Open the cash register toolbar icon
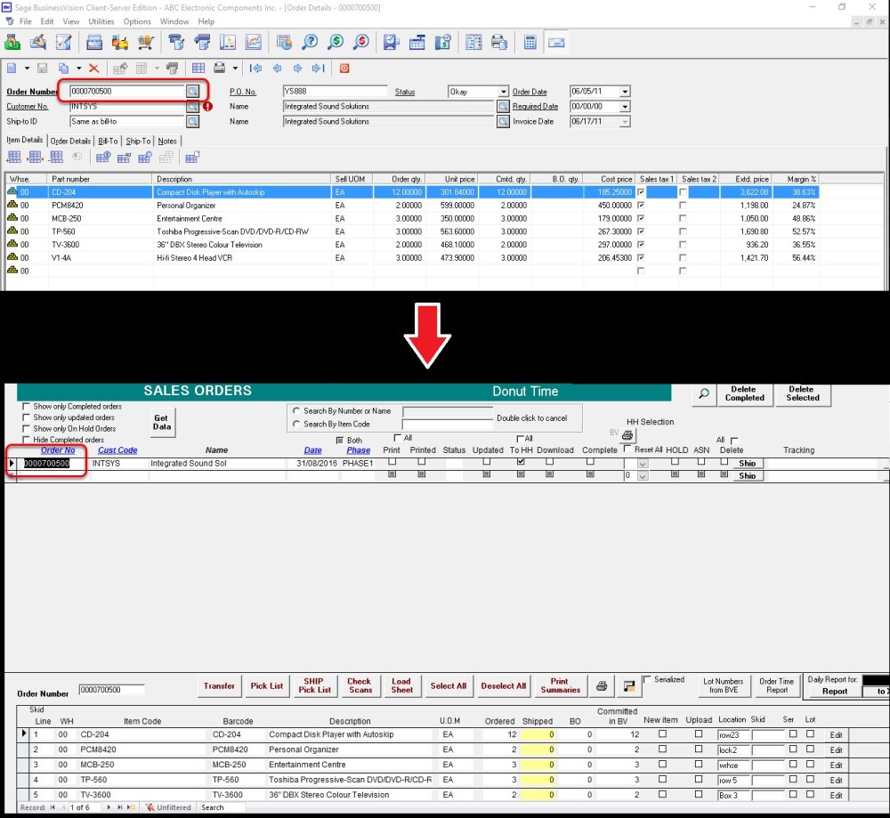 point(417,42)
